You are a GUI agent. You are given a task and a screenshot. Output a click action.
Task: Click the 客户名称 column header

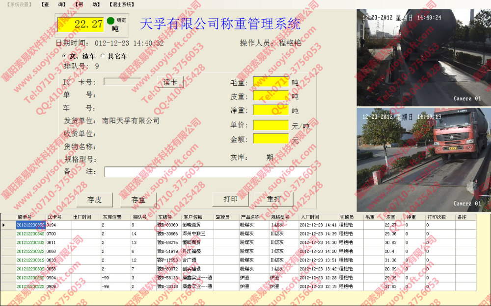(x=197, y=217)
